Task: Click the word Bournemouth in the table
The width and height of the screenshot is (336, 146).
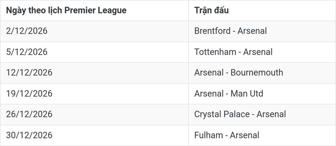Action: 257,72
